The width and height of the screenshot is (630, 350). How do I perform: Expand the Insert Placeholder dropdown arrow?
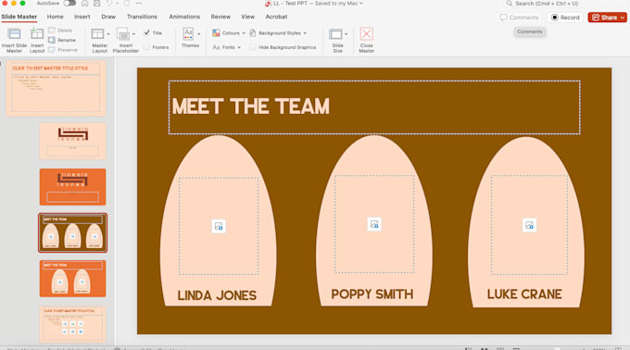point(133,34)
